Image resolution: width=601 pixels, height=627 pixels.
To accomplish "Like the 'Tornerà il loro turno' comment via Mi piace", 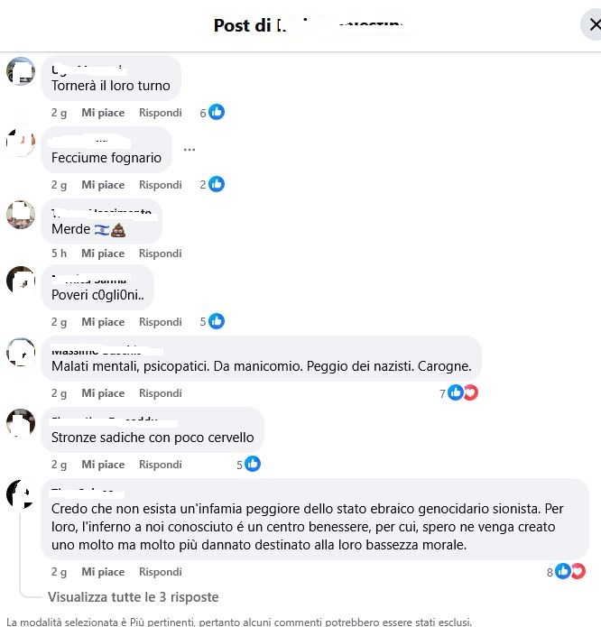I will pos(103,113).
